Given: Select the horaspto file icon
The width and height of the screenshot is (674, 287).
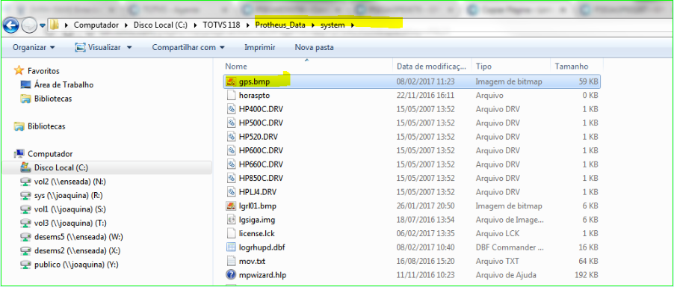Looking at the screenshot, I should tap(231, 95).
